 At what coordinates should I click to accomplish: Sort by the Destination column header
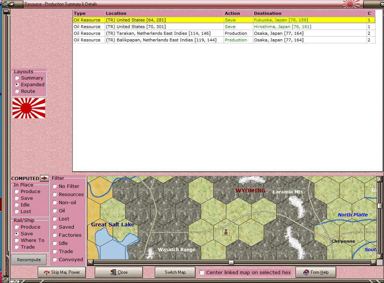point(310,13)
